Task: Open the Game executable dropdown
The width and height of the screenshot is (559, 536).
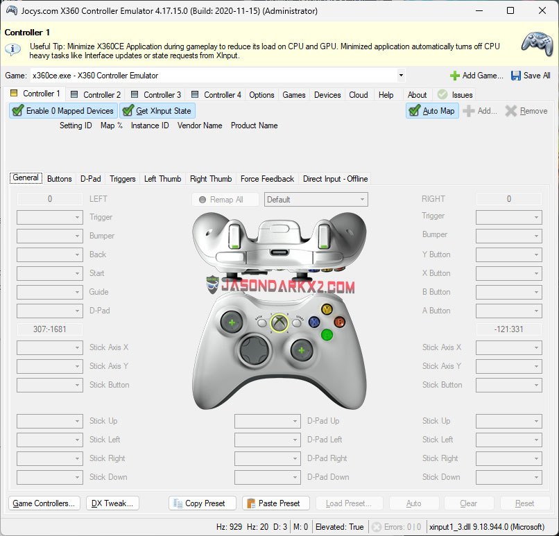Action: pyautogui.click(x=400, y=75)
